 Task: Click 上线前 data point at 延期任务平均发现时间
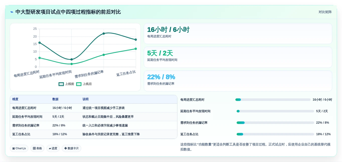72,59
